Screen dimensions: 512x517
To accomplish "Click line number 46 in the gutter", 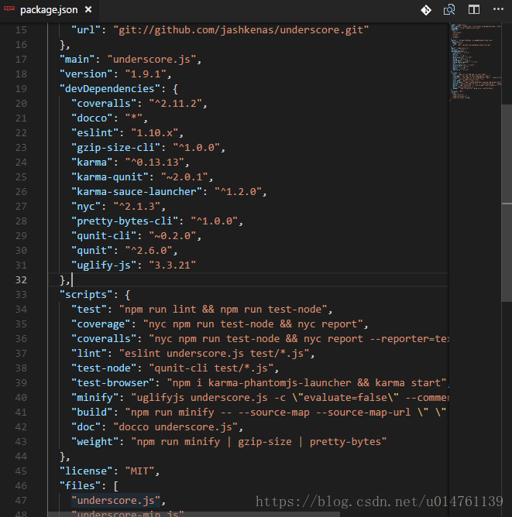I will coord(21,486).
